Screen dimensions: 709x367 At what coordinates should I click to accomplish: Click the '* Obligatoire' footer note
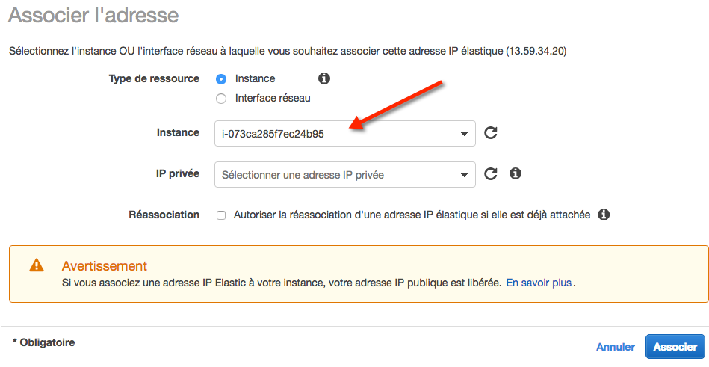tap(44, 342)
